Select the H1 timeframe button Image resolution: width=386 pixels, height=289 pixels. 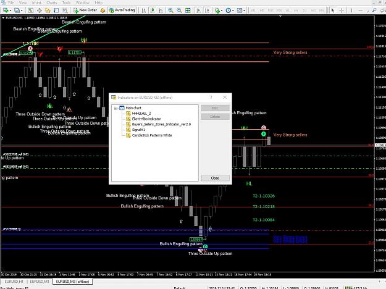(288, 10)
